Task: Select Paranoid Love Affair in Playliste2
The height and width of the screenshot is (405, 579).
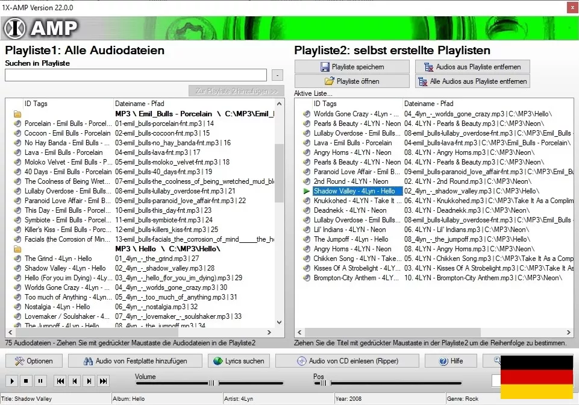Action: click(x=357, y=172)
